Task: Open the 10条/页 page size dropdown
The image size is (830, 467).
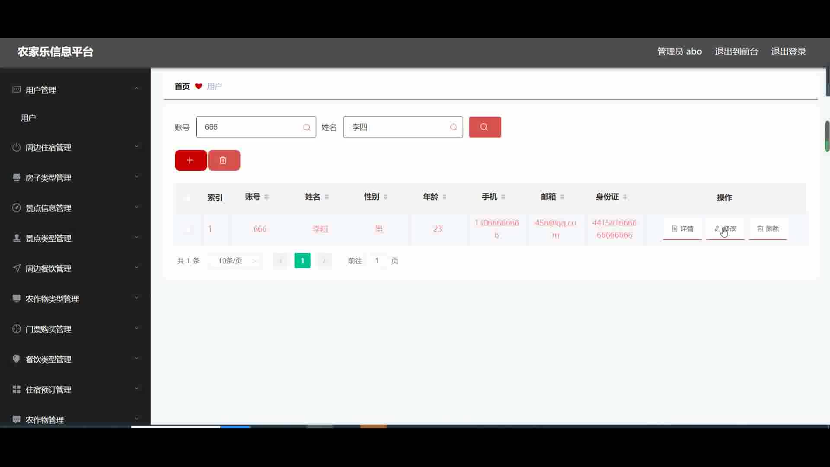Action: (236, 261)
